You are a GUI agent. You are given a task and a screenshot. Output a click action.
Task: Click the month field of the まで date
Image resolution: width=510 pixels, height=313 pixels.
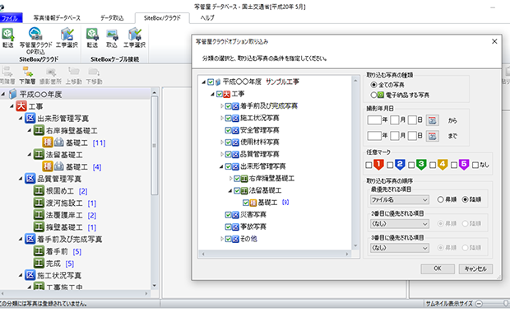point(395,135)
